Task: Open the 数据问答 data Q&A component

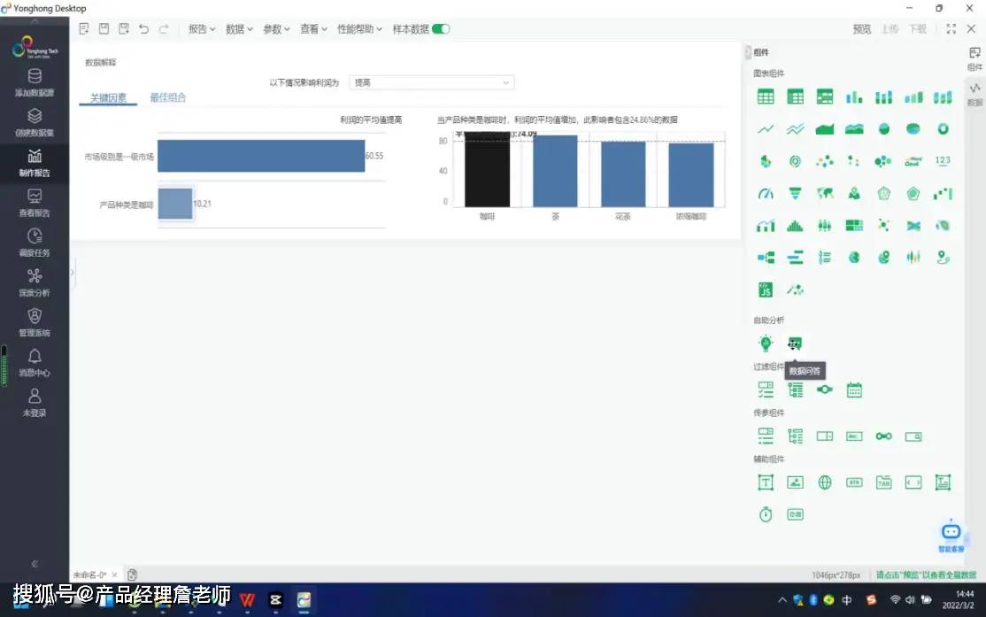Action: coord(795,343)
